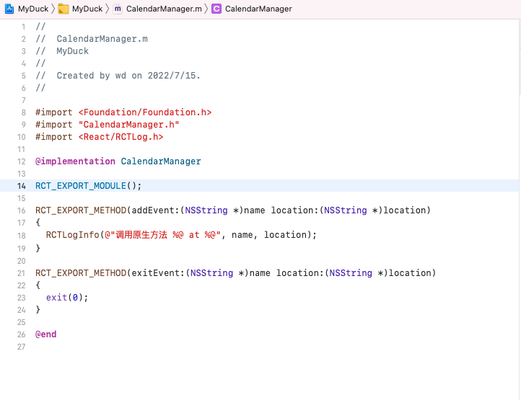Click line number 16 in gutter
Screen dimensions: 521x400
pyautogui.click(x=22, y=210)
